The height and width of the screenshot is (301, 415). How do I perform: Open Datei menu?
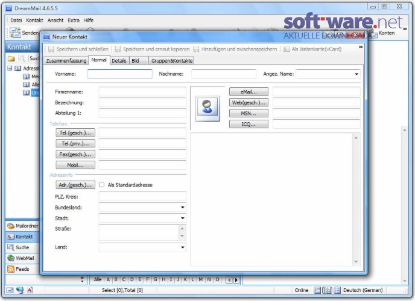[16, 20]
